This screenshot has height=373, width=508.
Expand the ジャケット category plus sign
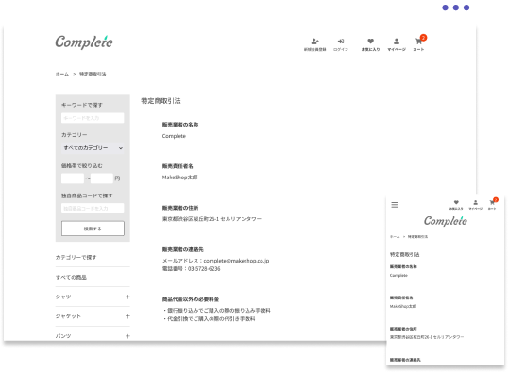point(127,316)
